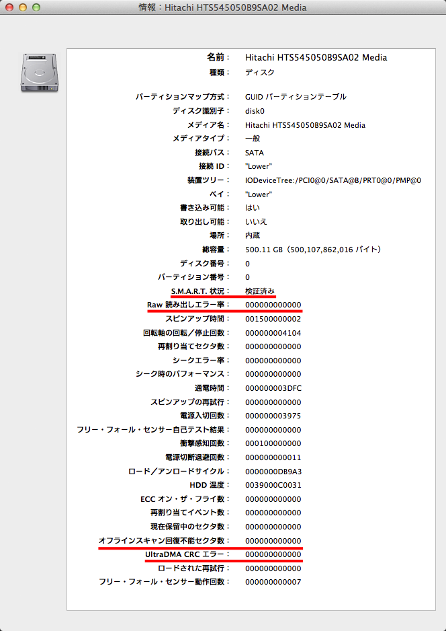
Task: Click the ECC オン・ザ・フライ数 label
Action: pyautogui.click(x=185, y=499)
